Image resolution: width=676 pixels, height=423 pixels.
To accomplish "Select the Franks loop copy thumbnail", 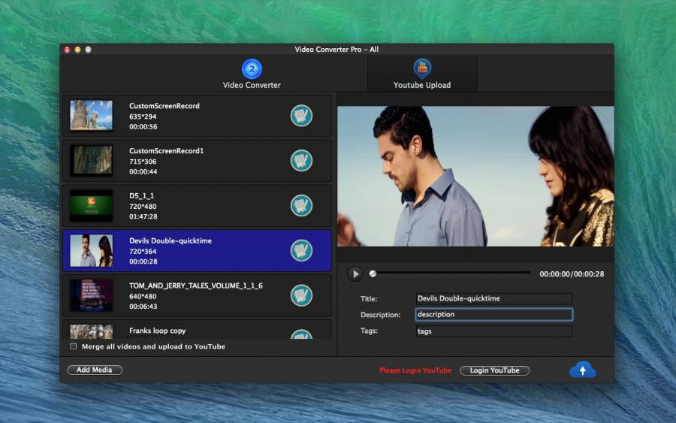I will pyautogui.click(x=91, y=331).
